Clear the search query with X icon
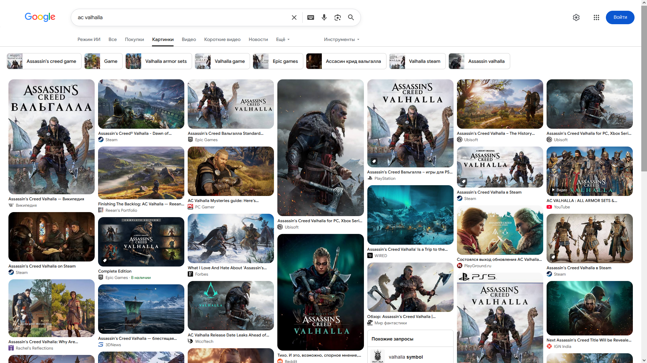The height and width of the screenshot is (363, 647). click(294, 17)
